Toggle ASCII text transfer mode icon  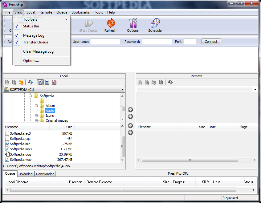(x=47, y=82)
